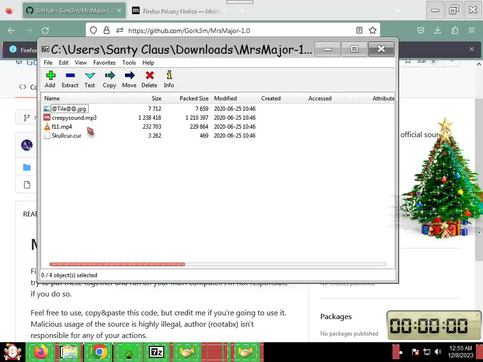
Task: Click the image icon beside @Tile@@.jpg
Action: pos(47,109)
